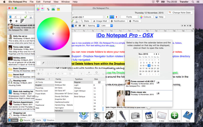Switch to the Notes tab

point(13,120)
